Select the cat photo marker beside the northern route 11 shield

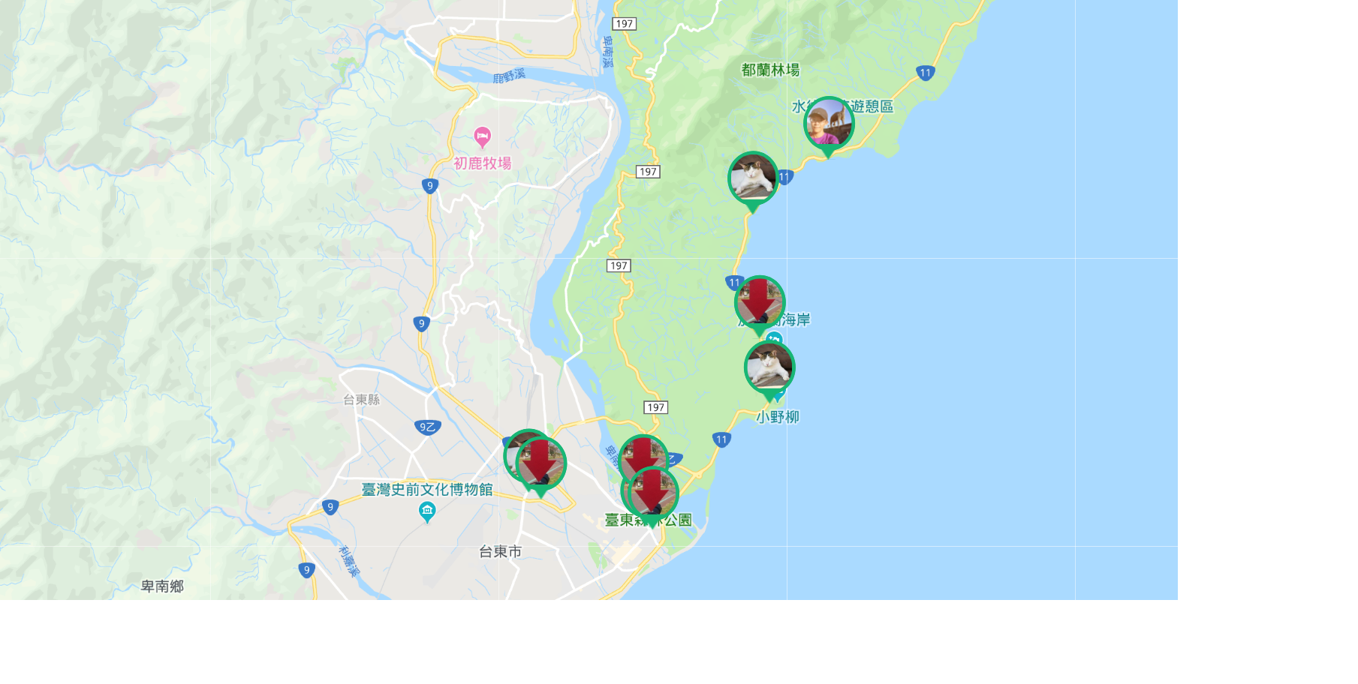[753, 180]
